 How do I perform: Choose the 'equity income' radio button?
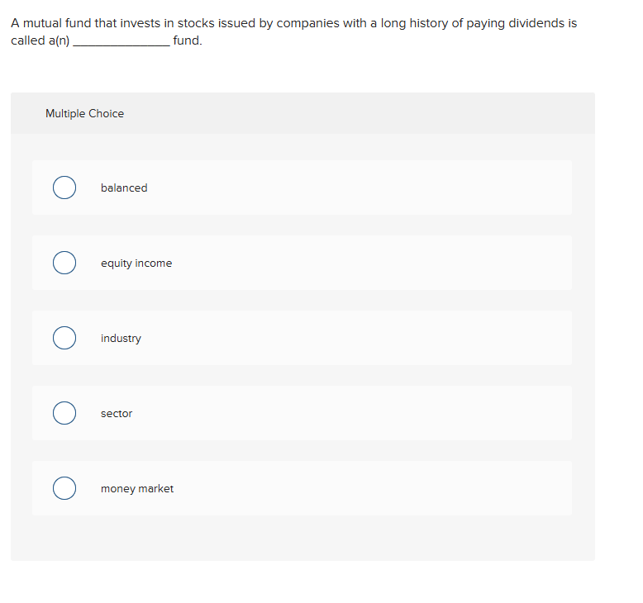pos(64,264)
